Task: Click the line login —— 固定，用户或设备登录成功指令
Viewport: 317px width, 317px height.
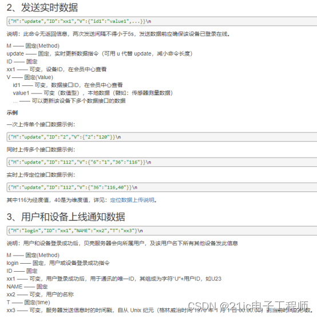Action: click(58, 263)
